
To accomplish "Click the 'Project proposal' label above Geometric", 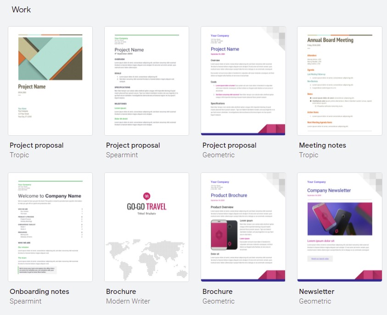I will [229, 145].
